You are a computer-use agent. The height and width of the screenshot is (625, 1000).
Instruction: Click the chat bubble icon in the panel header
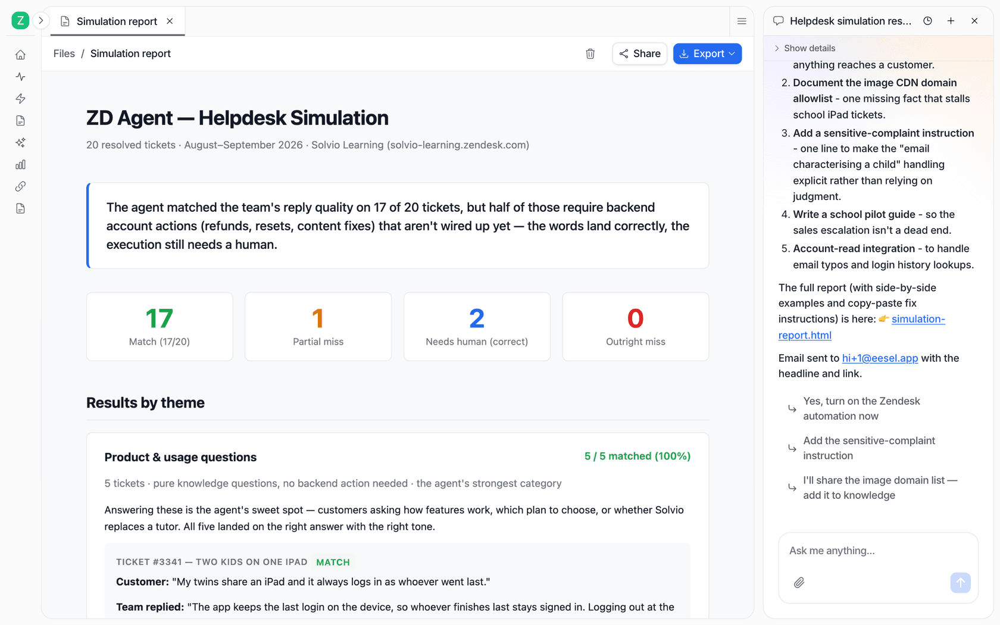[778, 21]
